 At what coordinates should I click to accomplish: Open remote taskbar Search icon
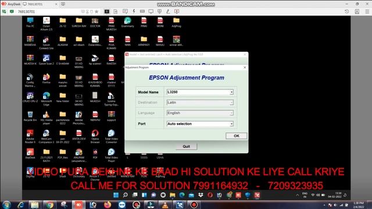(x=126, y=195)
